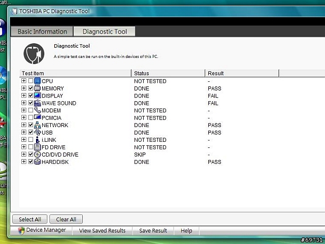Enable the CPU test checkbox
The image size is (325, 244).
30,81
